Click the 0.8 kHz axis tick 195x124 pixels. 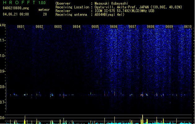tap(2, 87)
